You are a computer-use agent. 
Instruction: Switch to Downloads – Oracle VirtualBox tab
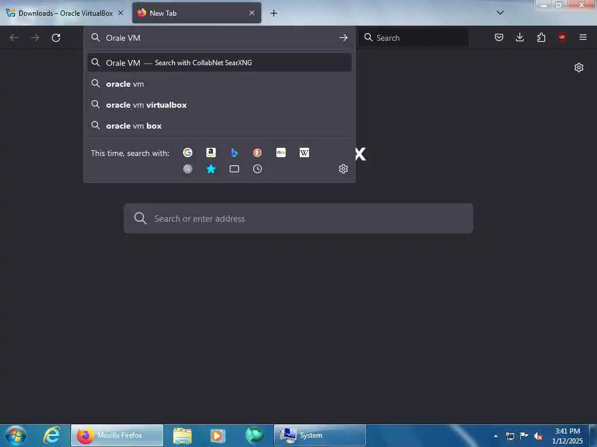[x=65, y=13]
